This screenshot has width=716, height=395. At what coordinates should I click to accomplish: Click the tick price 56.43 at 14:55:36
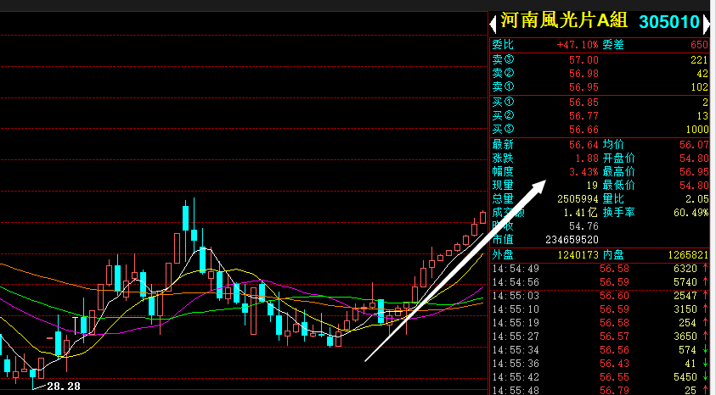615,364
